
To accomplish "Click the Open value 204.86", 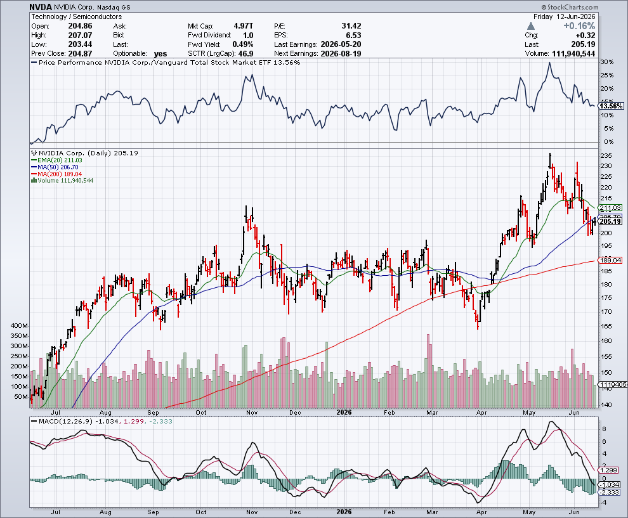I will point(80,26).
